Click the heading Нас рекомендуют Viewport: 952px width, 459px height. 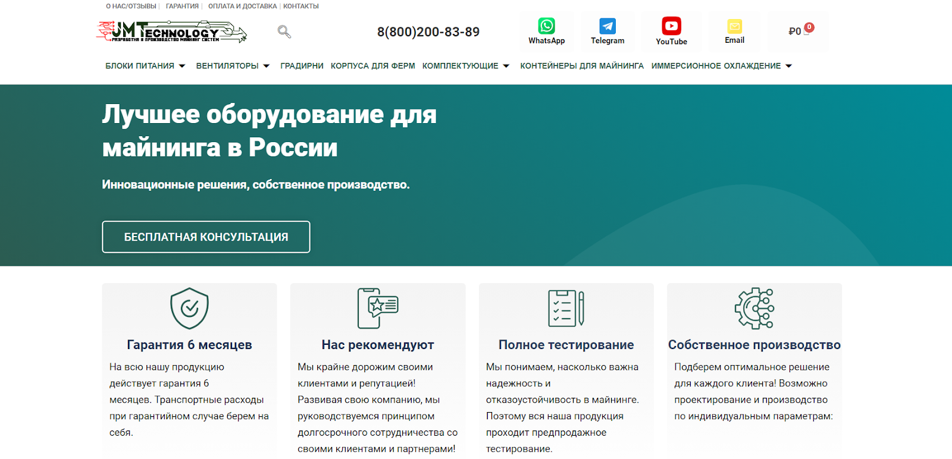378,345
